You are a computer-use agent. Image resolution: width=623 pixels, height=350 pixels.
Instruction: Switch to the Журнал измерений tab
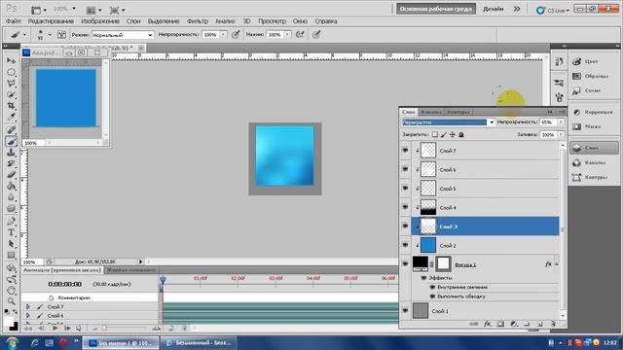coord(130,270)
